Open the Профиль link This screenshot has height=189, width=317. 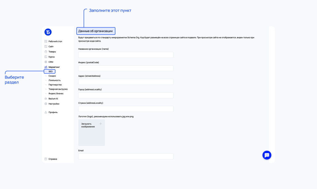click(53, 112)
